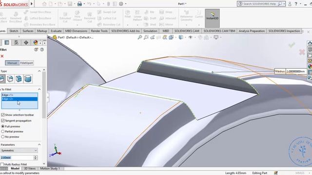This screenshot has width=312, height=175.
Task: Click the Part1 icon in the breadcrumb
Action: (55, 37)
